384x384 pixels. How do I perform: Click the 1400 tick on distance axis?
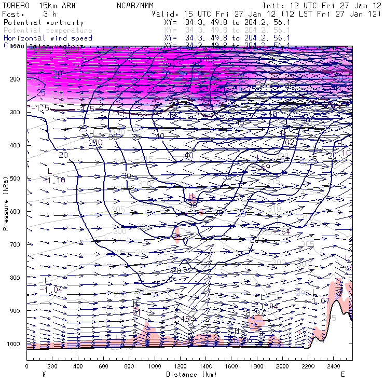(205, 366)
